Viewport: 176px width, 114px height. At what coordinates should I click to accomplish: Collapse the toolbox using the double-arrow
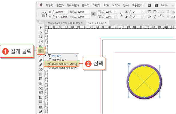39,21
